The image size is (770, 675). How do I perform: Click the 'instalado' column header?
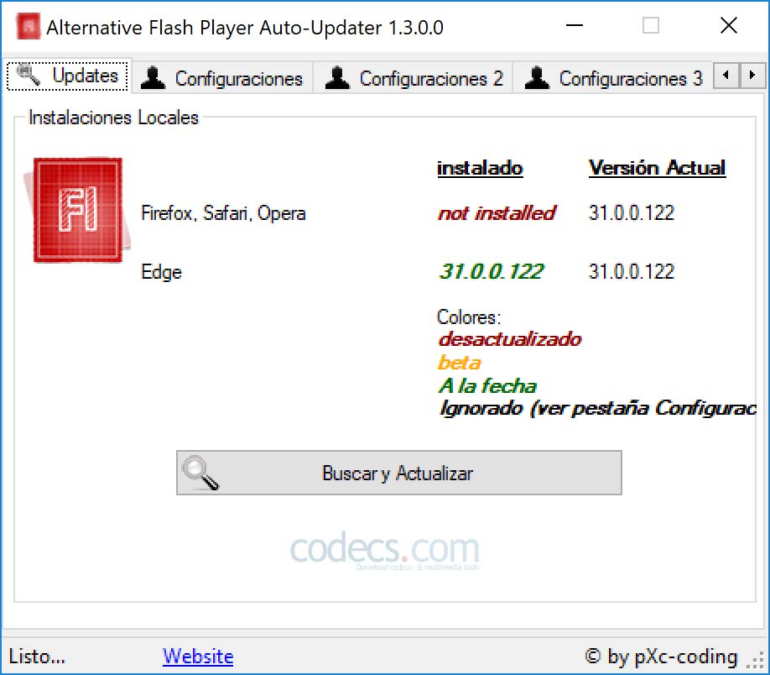point(480,168)
